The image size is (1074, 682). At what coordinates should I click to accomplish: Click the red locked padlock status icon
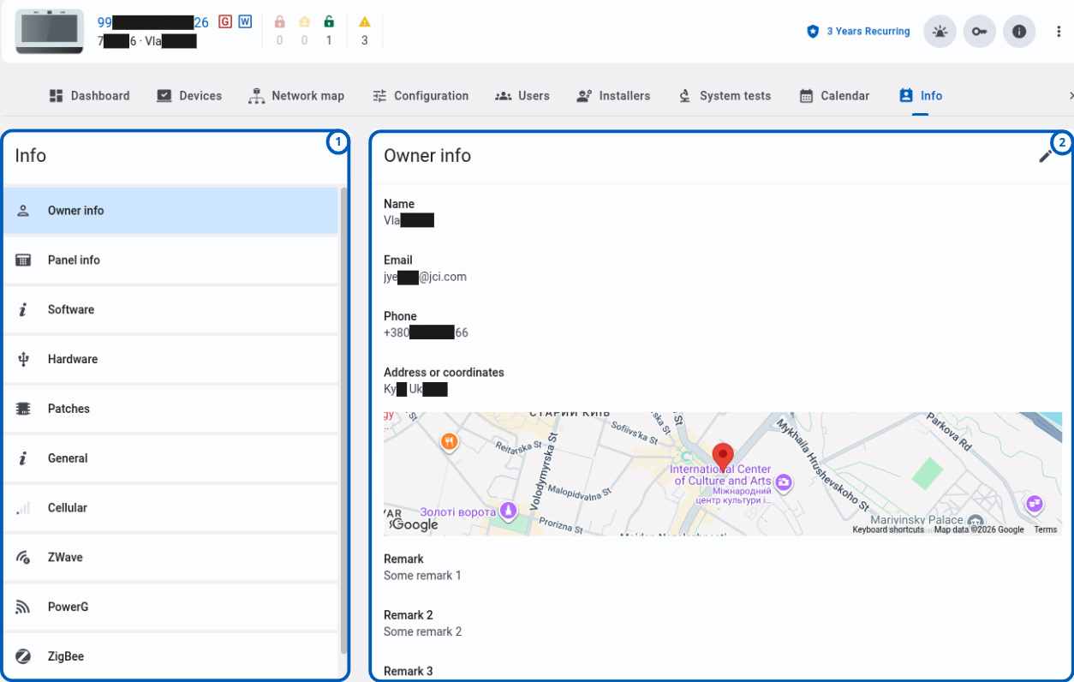pyautogui.click(x=279, y=22)
